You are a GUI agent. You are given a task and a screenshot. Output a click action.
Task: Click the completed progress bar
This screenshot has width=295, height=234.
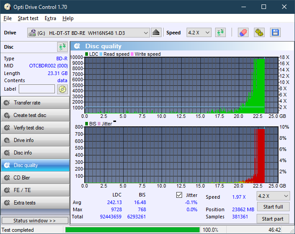tap(133, 230)
